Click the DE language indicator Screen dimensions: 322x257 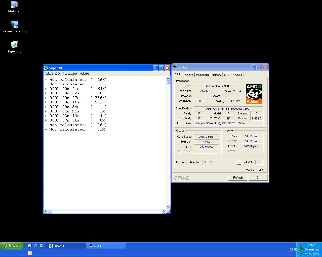291,249
